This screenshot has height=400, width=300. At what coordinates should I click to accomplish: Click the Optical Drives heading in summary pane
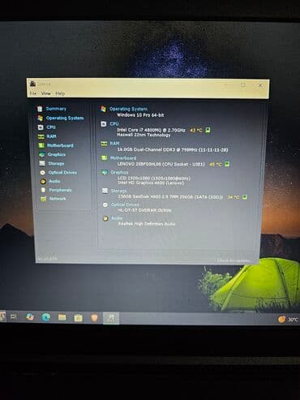pos(125,204)
